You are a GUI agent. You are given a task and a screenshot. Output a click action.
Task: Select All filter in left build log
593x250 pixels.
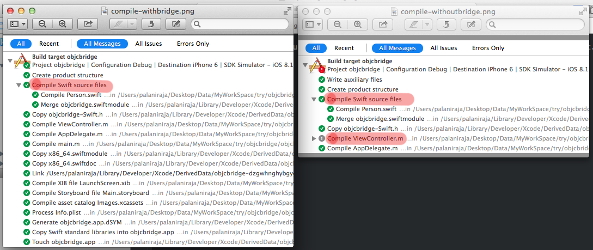pyautogui.click(x=21, y=44)
